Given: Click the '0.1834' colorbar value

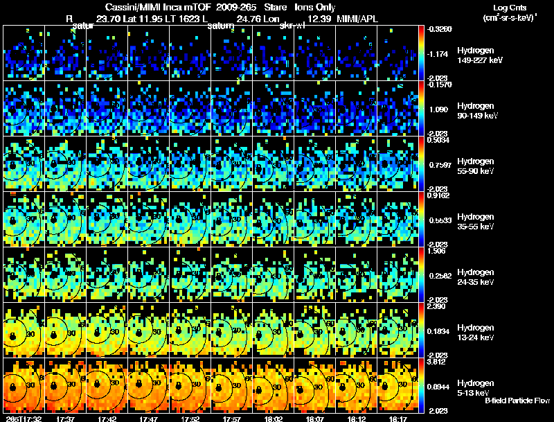Looking at the screenshot, I should pos(438,331).
